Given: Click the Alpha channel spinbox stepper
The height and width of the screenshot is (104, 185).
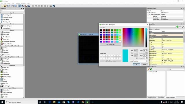Looking at the screenshot, I should click(147, 58).
